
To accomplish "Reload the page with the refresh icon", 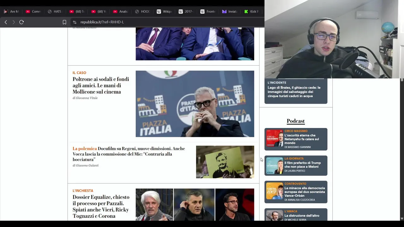I will coord(21,22).
